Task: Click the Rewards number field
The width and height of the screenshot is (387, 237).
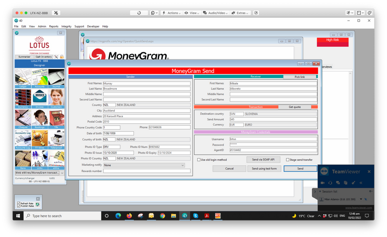Action: 147,171
